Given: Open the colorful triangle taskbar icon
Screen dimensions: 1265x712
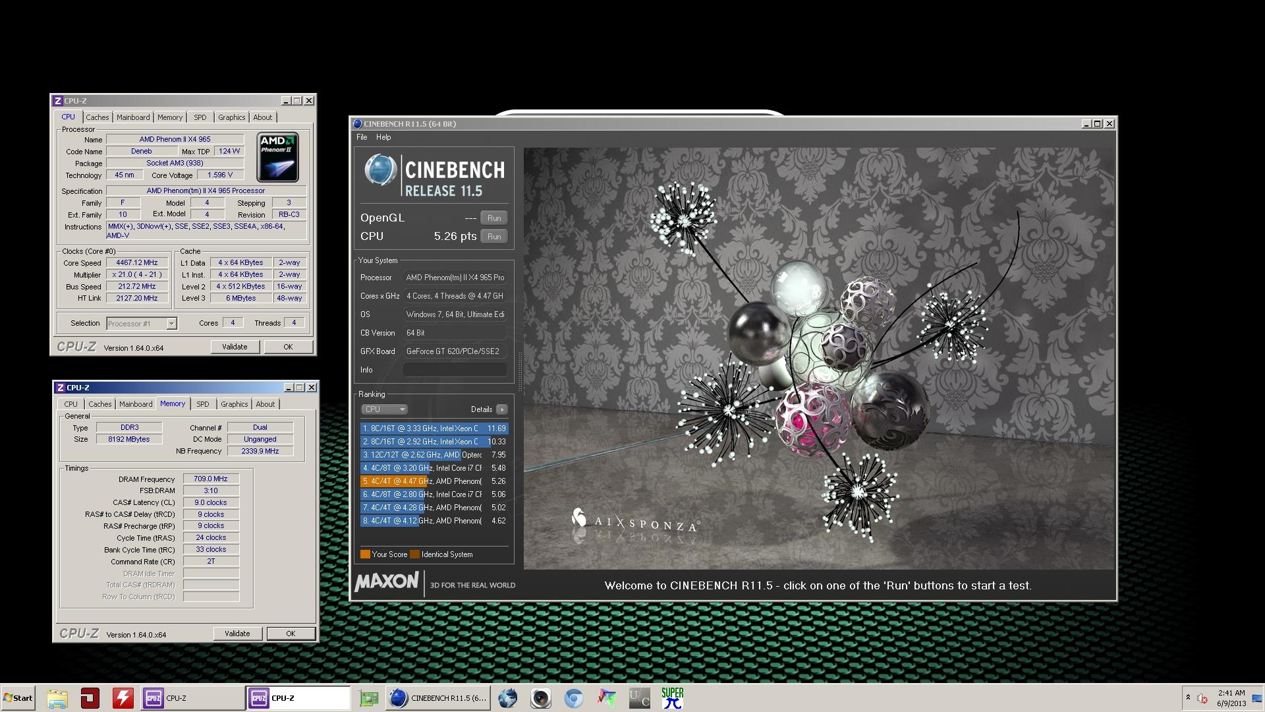Looking at the screenshot, I should point(607,698).
